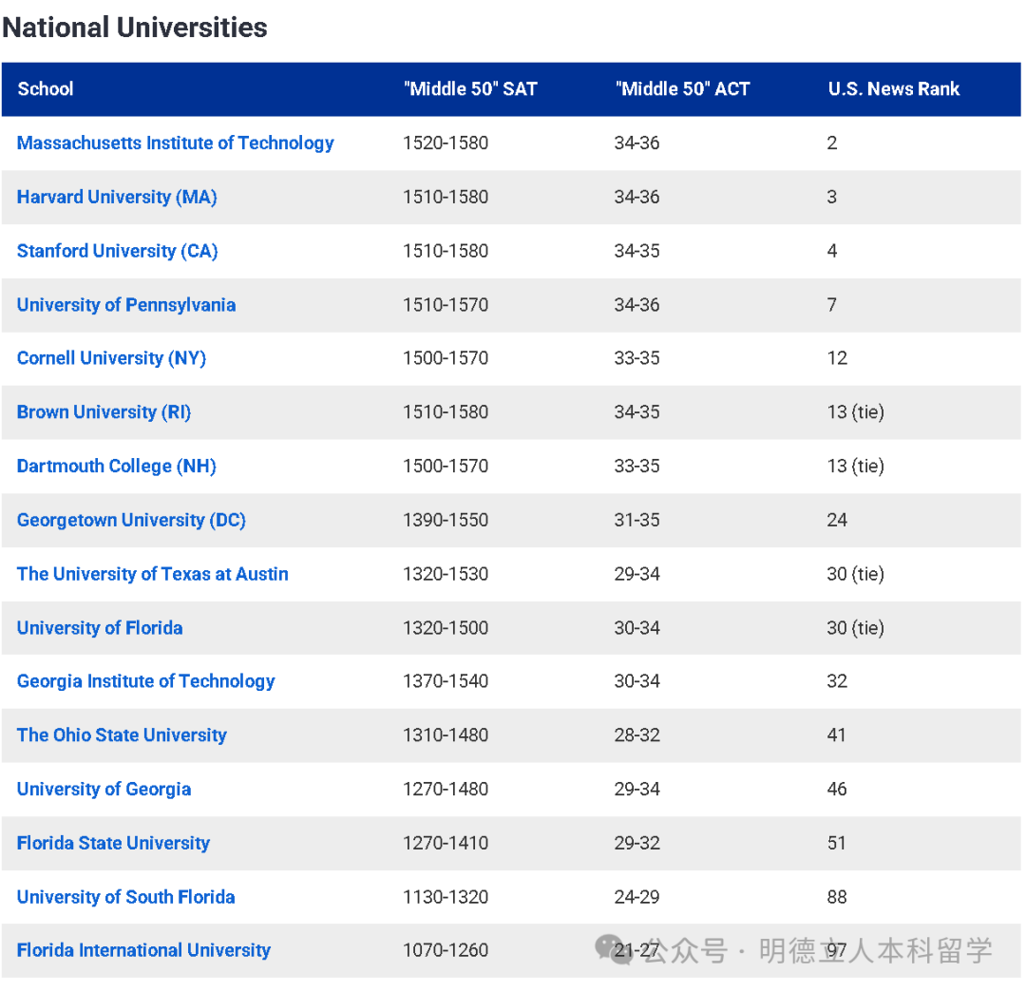The width and height of the screenshot is (1026, 992).
Task: Select University of Pennsylvania rank 7
Action: coord(831,305)
